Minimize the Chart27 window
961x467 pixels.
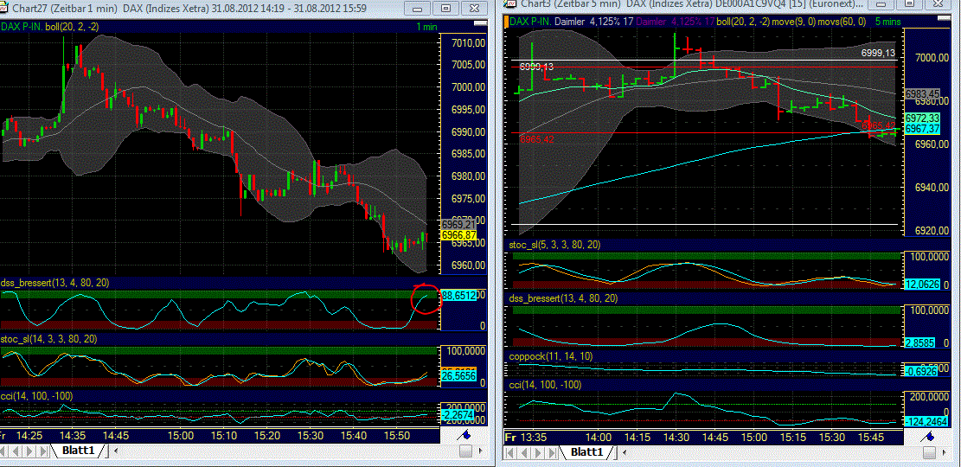coord(419,9)
